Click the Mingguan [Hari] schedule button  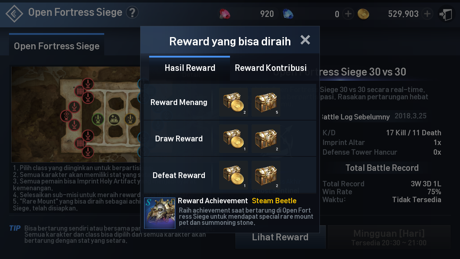(389, 237)
